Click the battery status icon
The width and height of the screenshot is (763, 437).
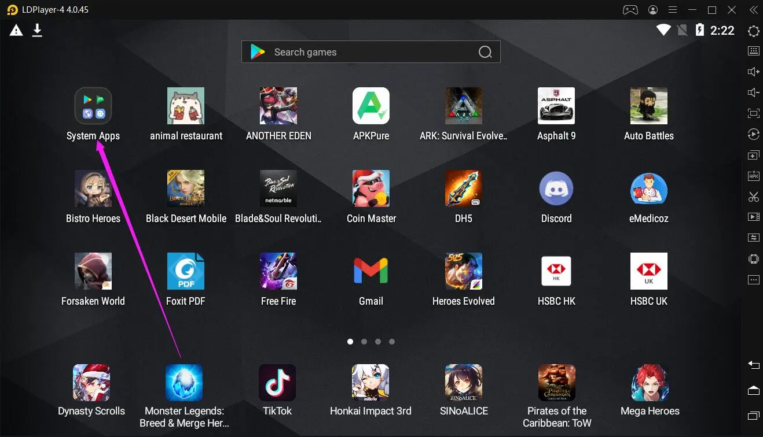(699, 30)
